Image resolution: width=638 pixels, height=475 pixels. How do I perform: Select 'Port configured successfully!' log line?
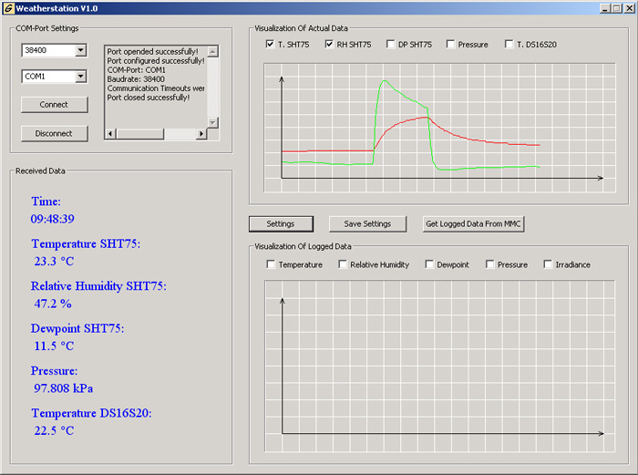coord(156,61)
